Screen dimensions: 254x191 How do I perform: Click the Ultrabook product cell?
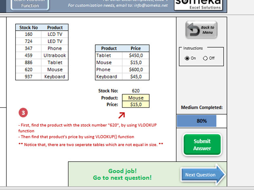coord(55,55)
